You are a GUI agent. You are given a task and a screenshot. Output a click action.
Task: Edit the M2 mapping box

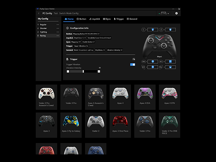point(153,67)
